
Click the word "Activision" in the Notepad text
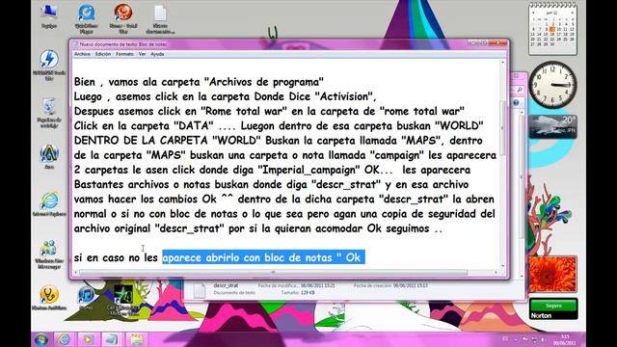[x=345, y=96]
